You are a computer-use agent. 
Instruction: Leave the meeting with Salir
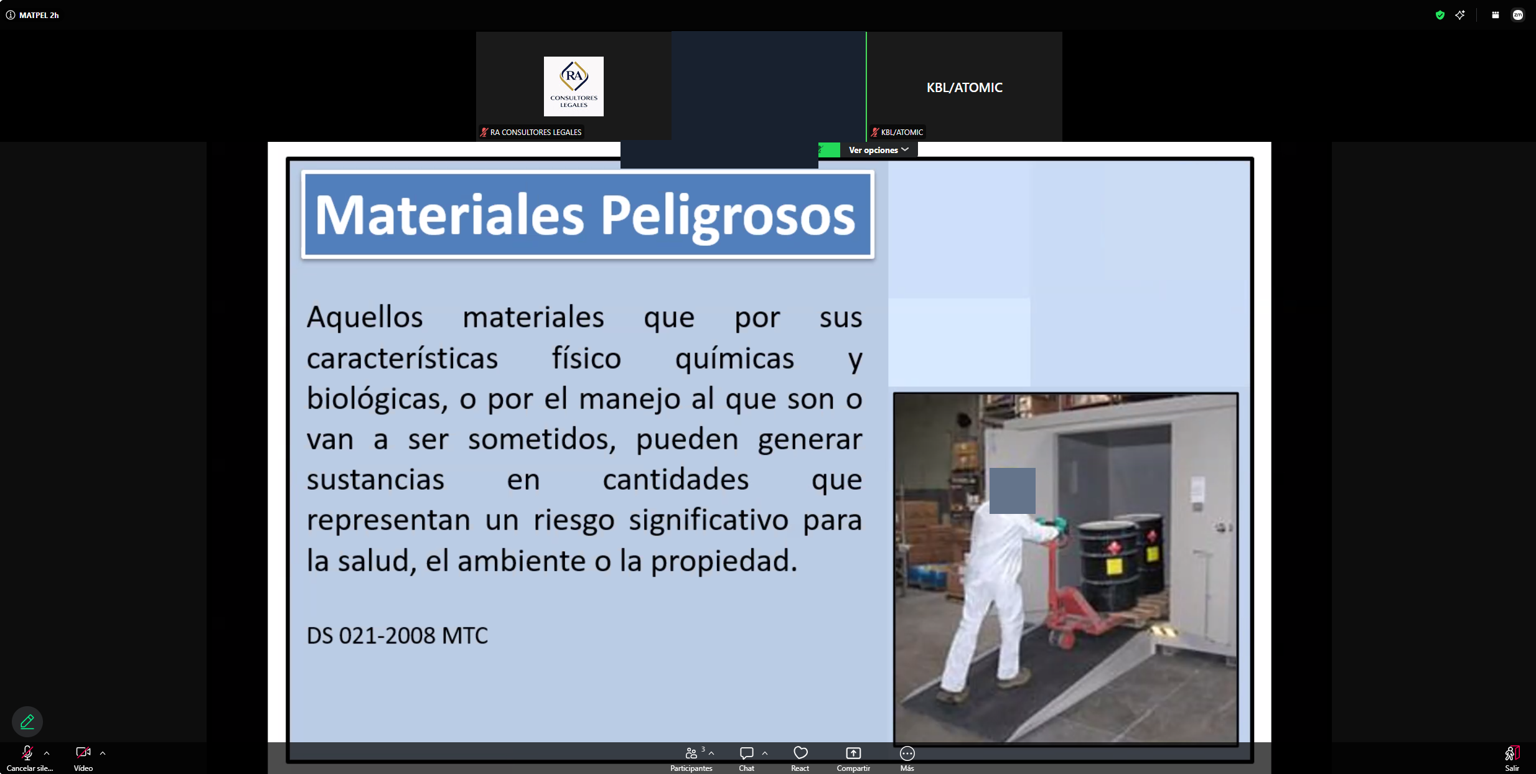(x=1512, y=758)
